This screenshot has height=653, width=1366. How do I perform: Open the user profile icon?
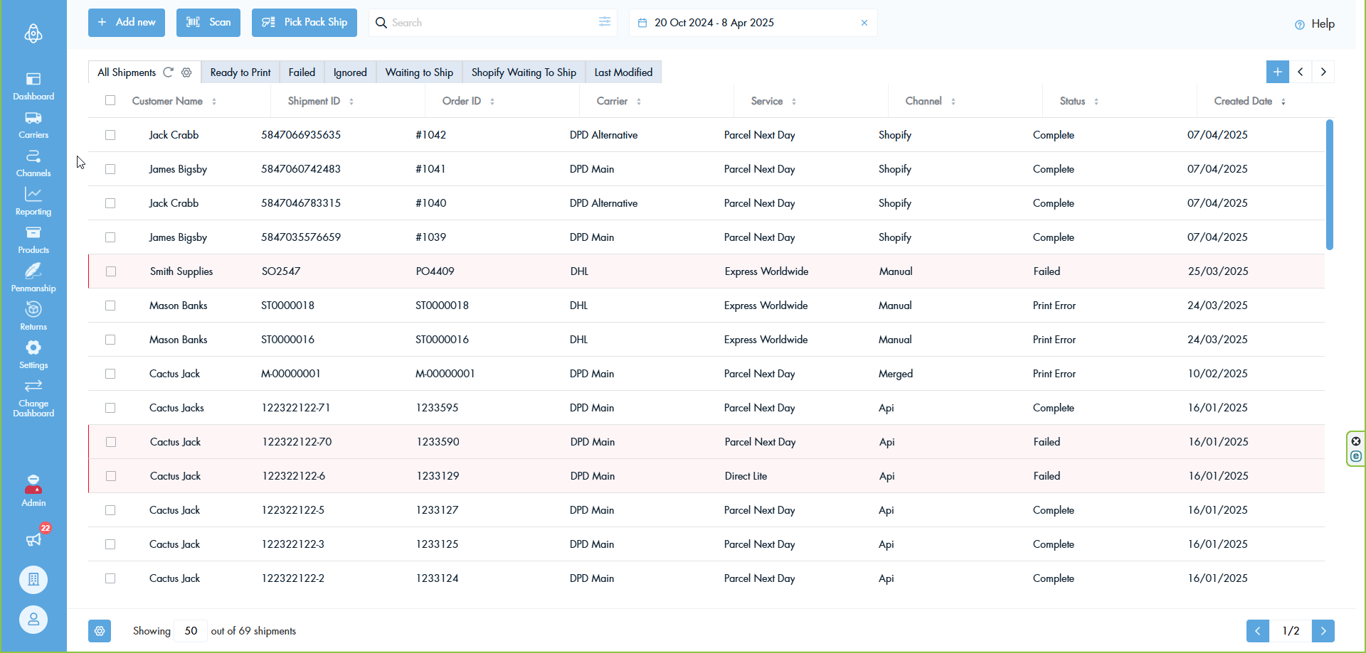coord(33,620)
